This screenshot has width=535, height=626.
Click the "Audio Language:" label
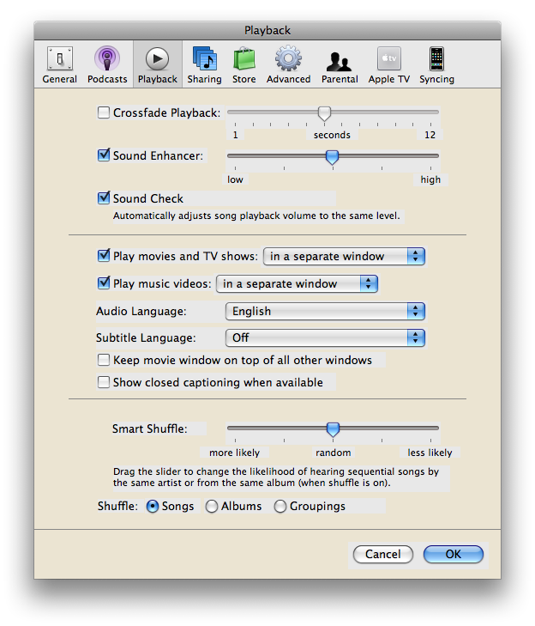141,312
